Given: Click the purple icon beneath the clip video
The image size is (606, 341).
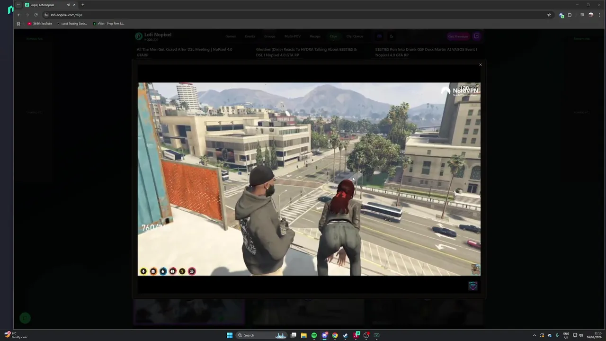Looking at the screenshot, I should click(473, 286).
